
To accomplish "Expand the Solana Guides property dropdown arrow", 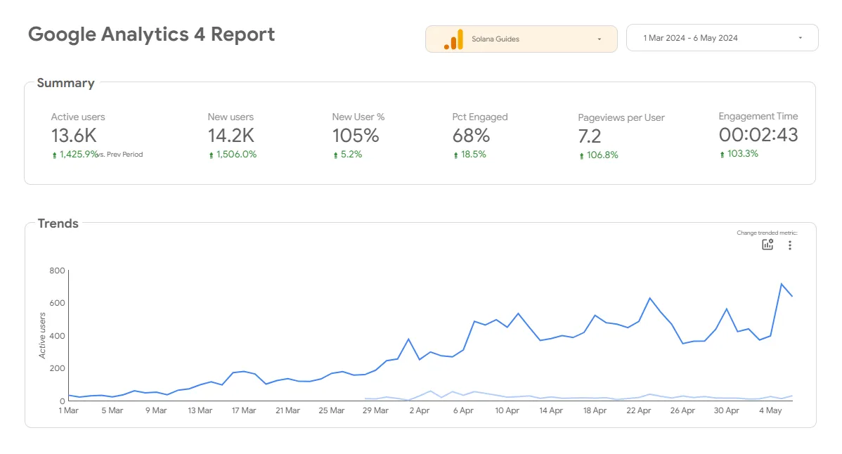I will (x=599, y=39).
